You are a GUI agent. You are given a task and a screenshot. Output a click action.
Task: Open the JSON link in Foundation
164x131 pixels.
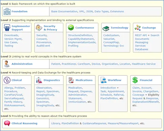click(x=89, y=12)
